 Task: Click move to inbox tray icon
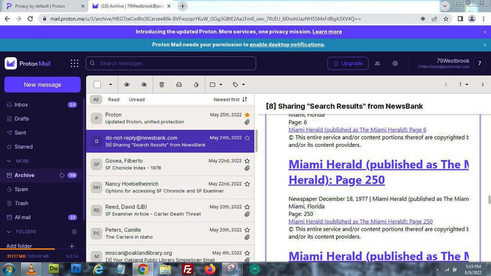point(179,85)
